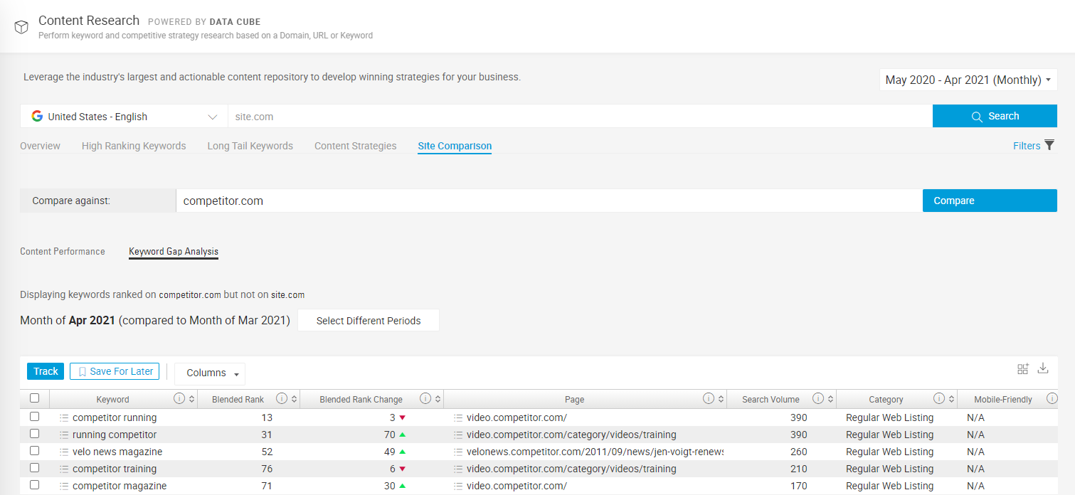This screenshot has width=1075, height=495.
Task: Click the download export icon above table
Action: 1043,368
